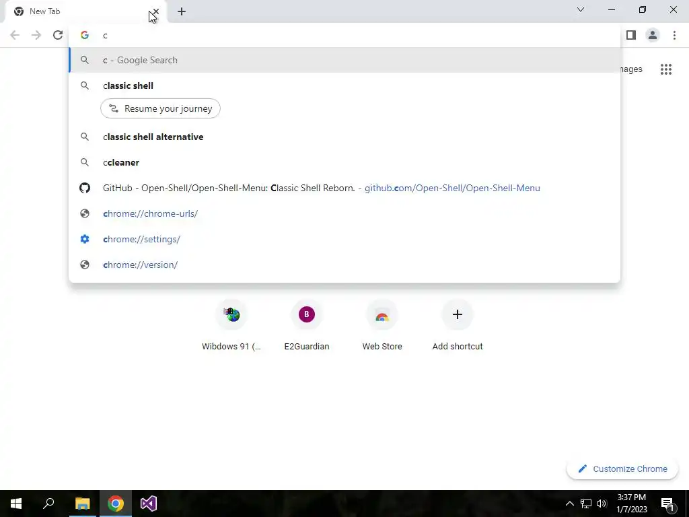The width and height of the screenshot is (689, 517).
Task: Open the chrome://version/ suggestion
Action: pos(344,265)
